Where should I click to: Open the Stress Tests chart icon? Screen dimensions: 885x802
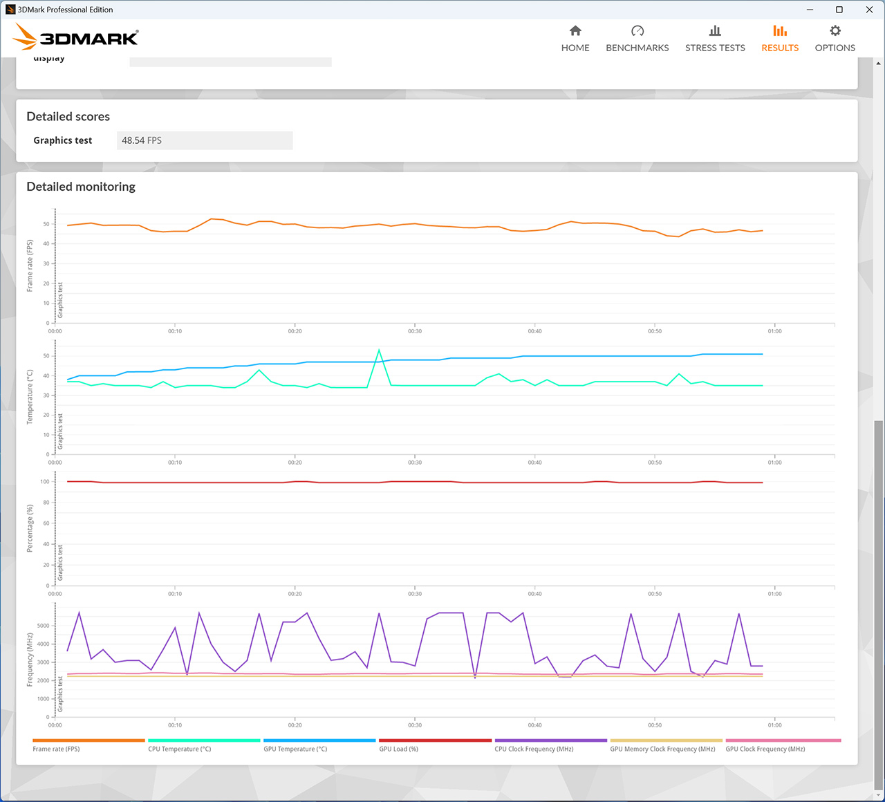715,31
